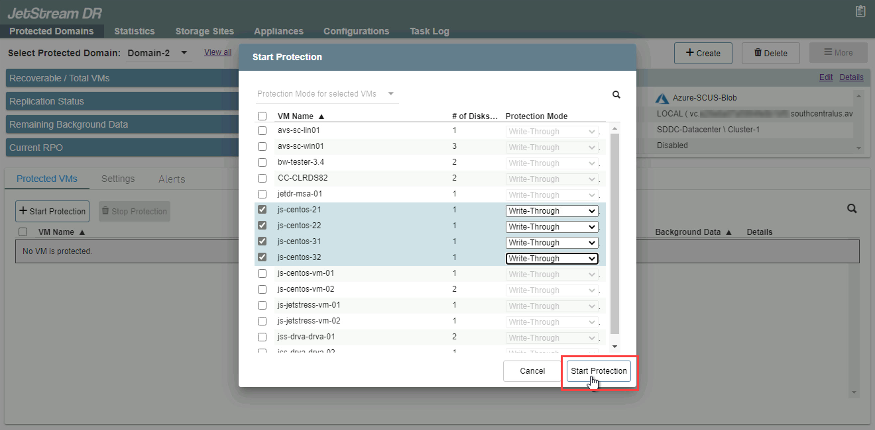Click the search magnifier in Start Protection dialog
875x430 pixels.
tap(616, 95)
